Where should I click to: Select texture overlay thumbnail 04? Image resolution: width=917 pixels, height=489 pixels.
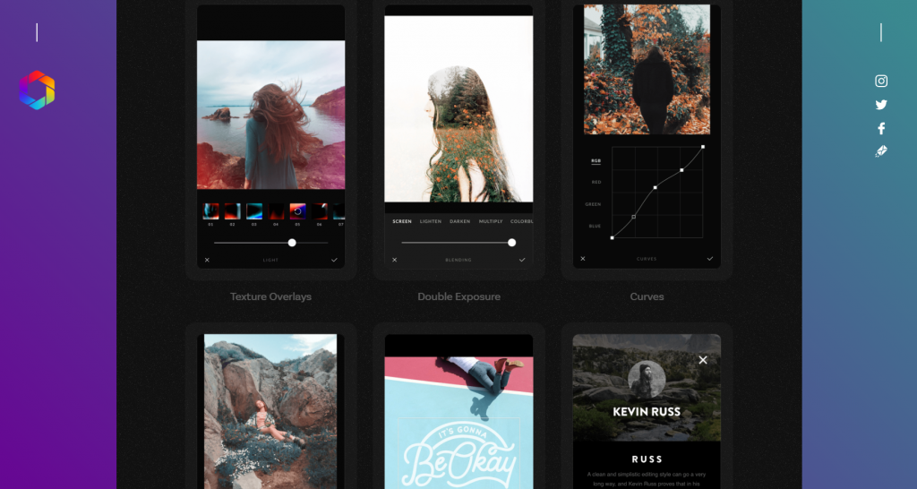(276, 211)
